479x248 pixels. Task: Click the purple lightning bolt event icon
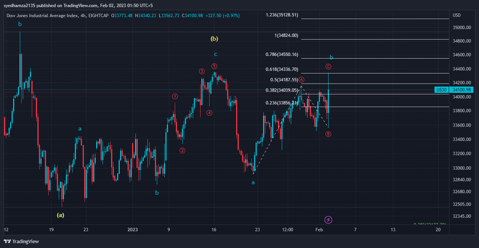click(x=328, y=220)
